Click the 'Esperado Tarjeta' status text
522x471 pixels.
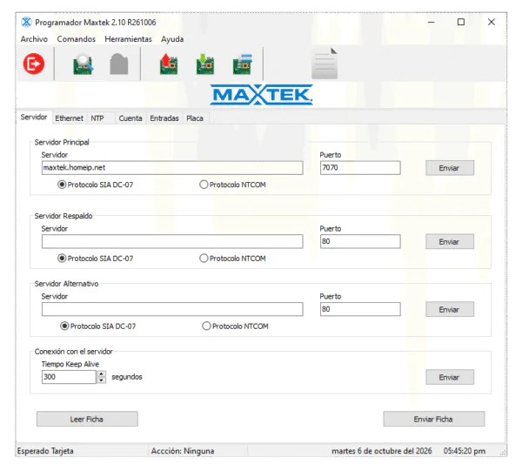tap(45, 451)
